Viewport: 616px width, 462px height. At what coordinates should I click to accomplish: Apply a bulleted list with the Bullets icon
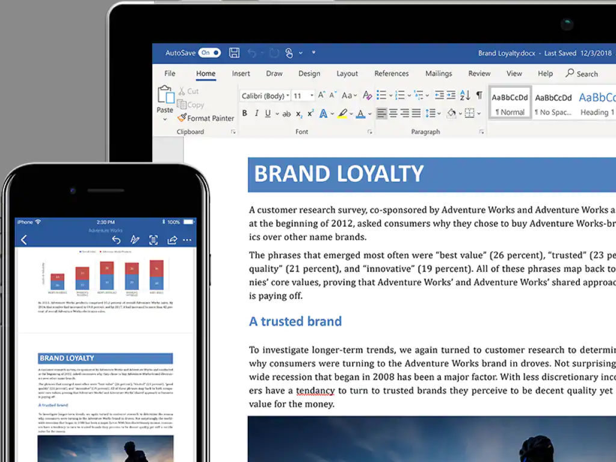(x=381, y=95)
